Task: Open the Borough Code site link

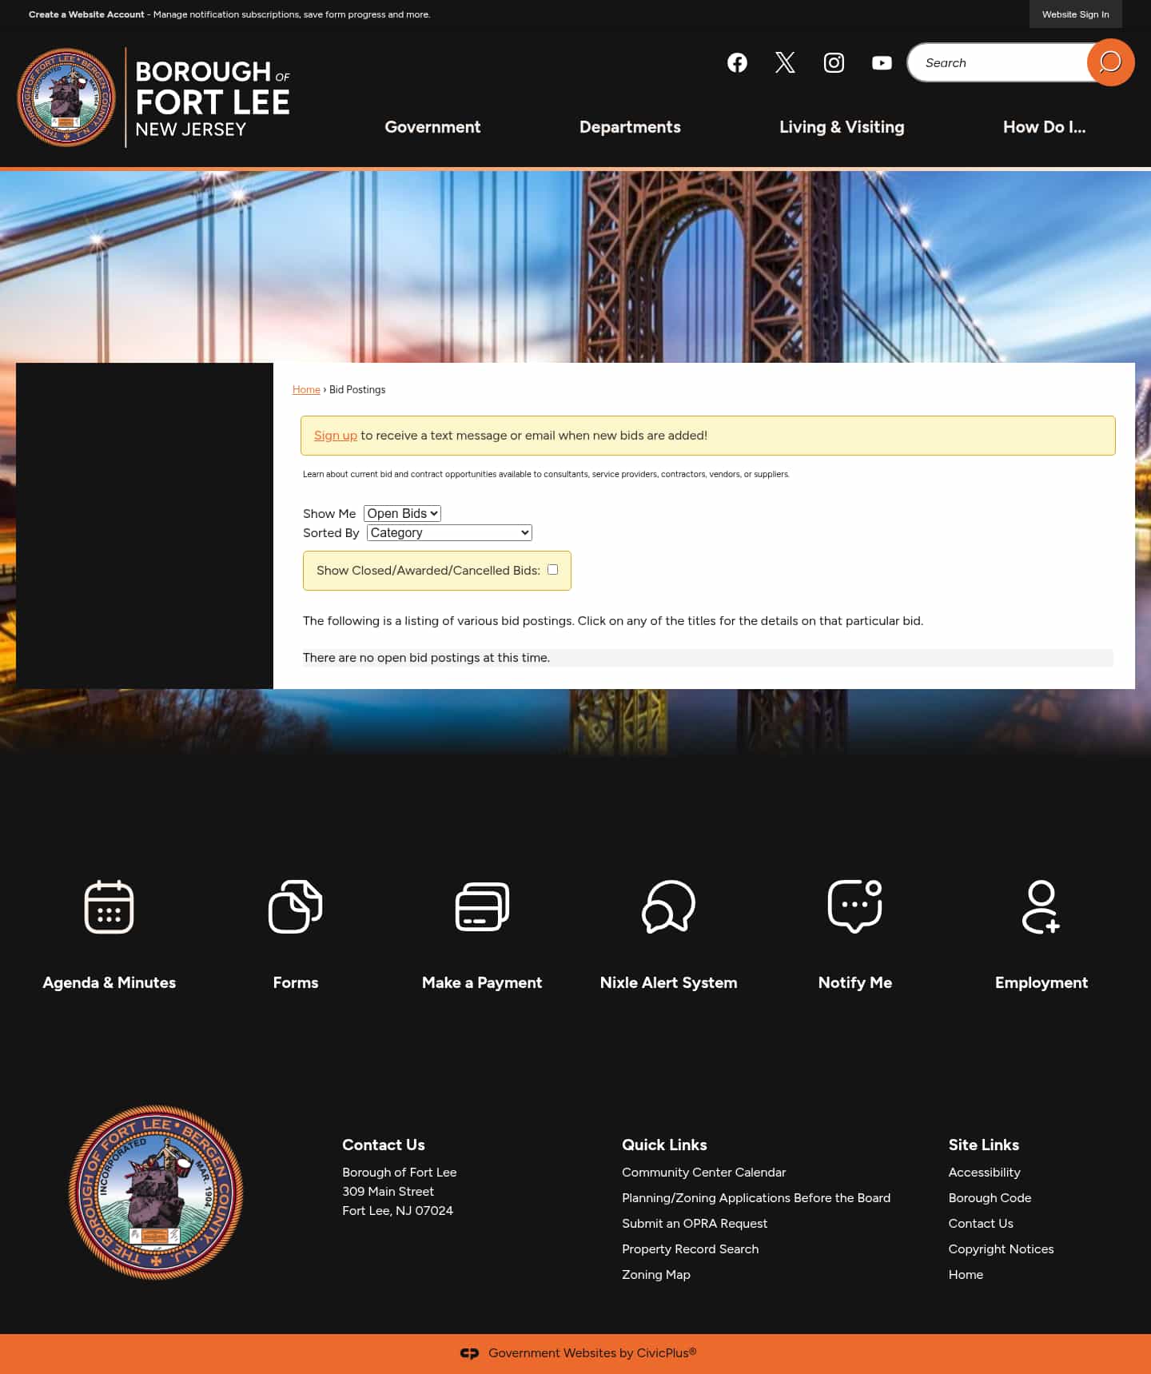Action: click(990, 1197)
